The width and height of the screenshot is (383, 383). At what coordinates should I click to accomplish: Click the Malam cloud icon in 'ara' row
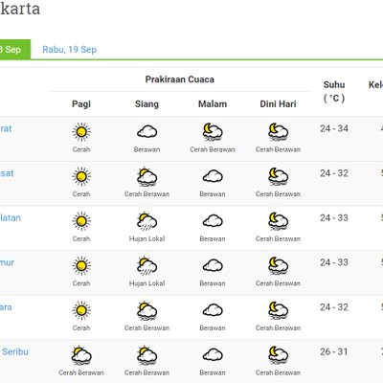tap(213, 310)
